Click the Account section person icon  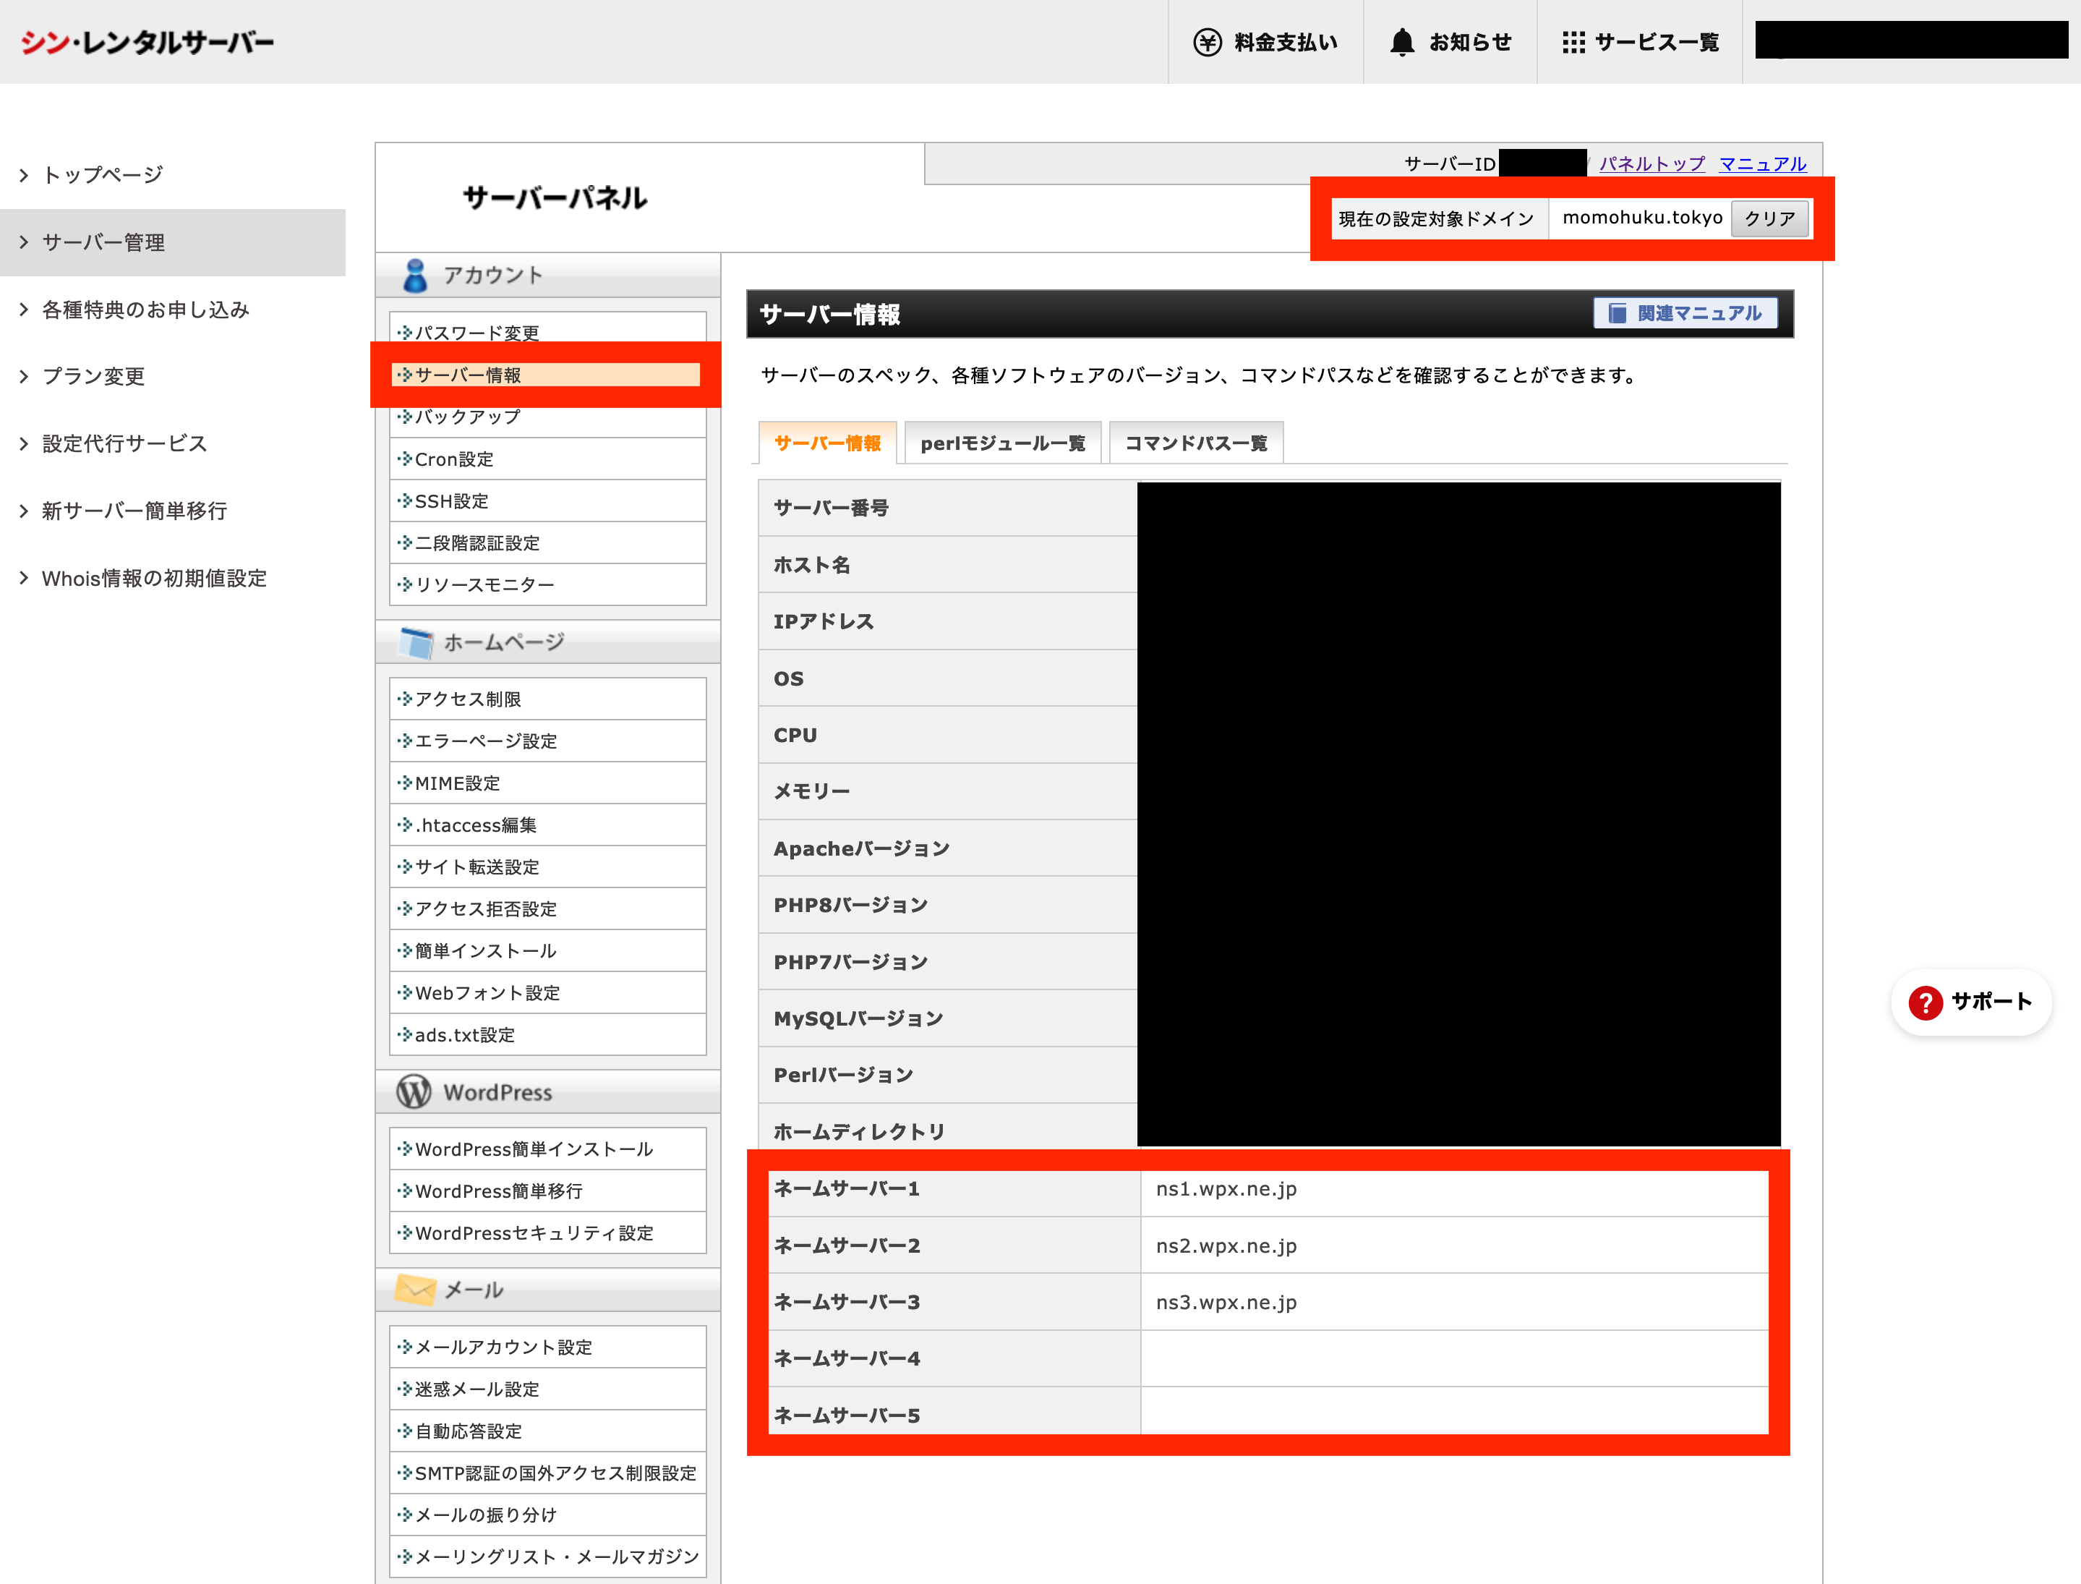(415, 276)
